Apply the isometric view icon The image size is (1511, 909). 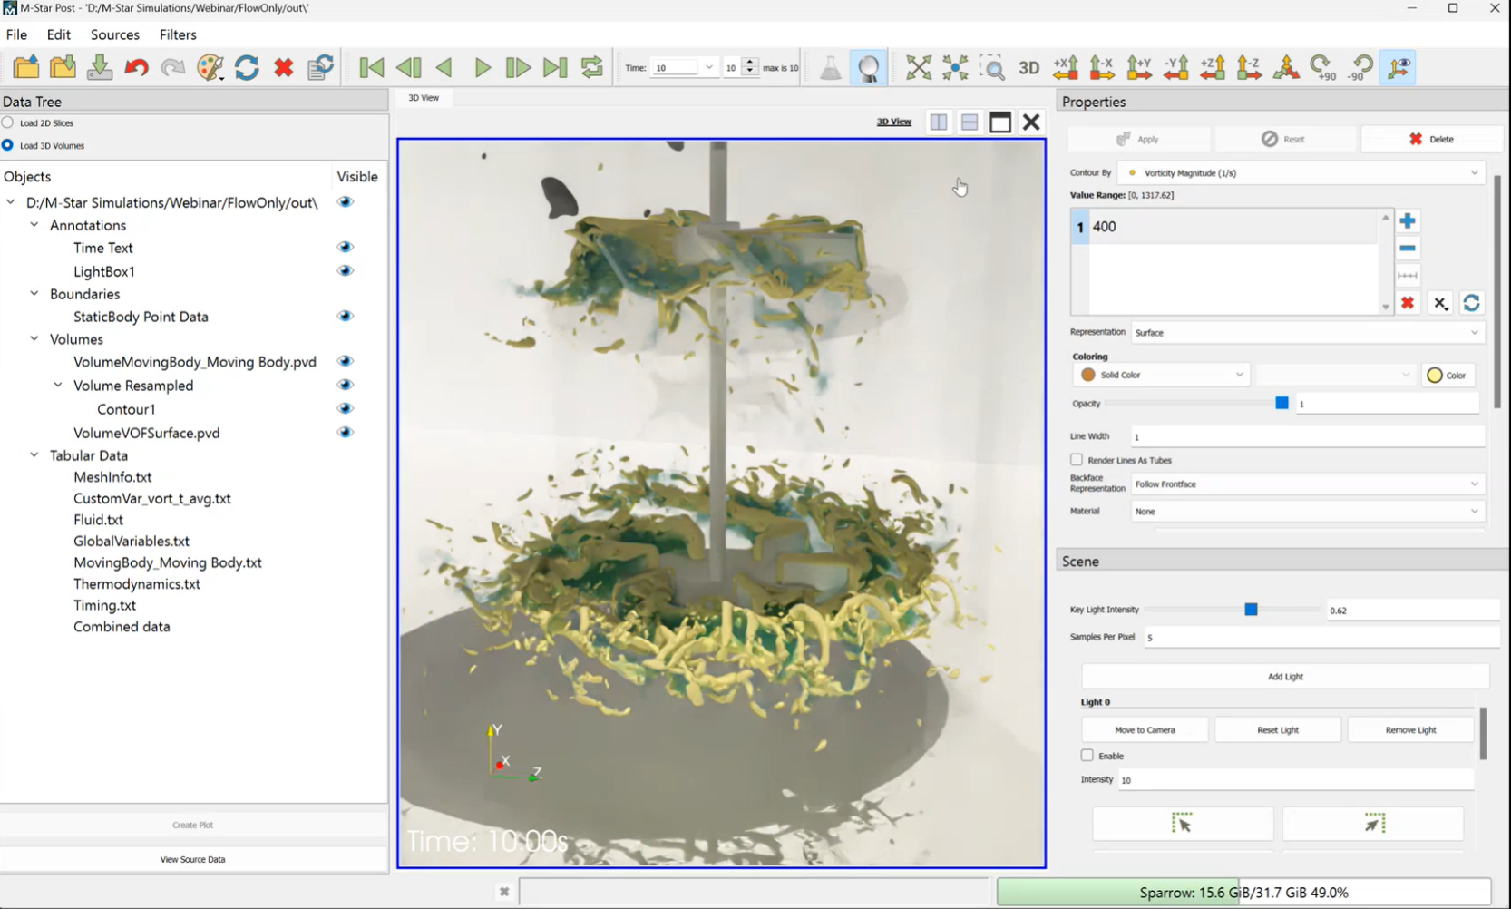1286,67
